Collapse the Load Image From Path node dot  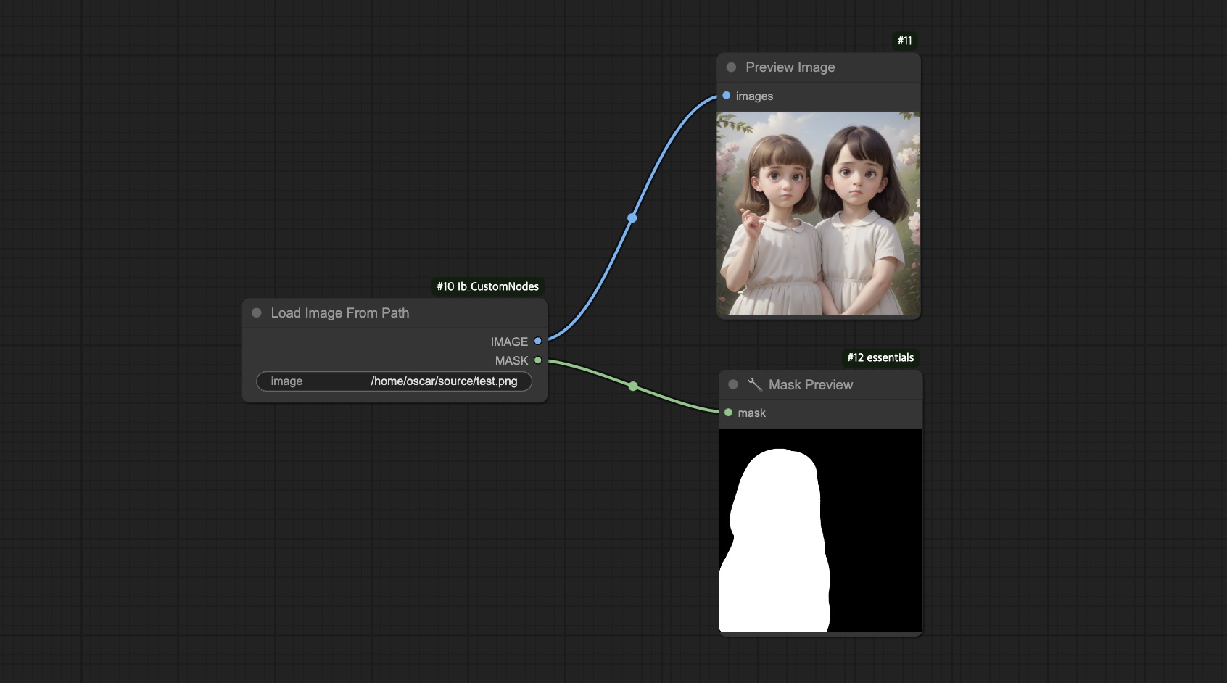pyautogui.click(x=256, y=313)
